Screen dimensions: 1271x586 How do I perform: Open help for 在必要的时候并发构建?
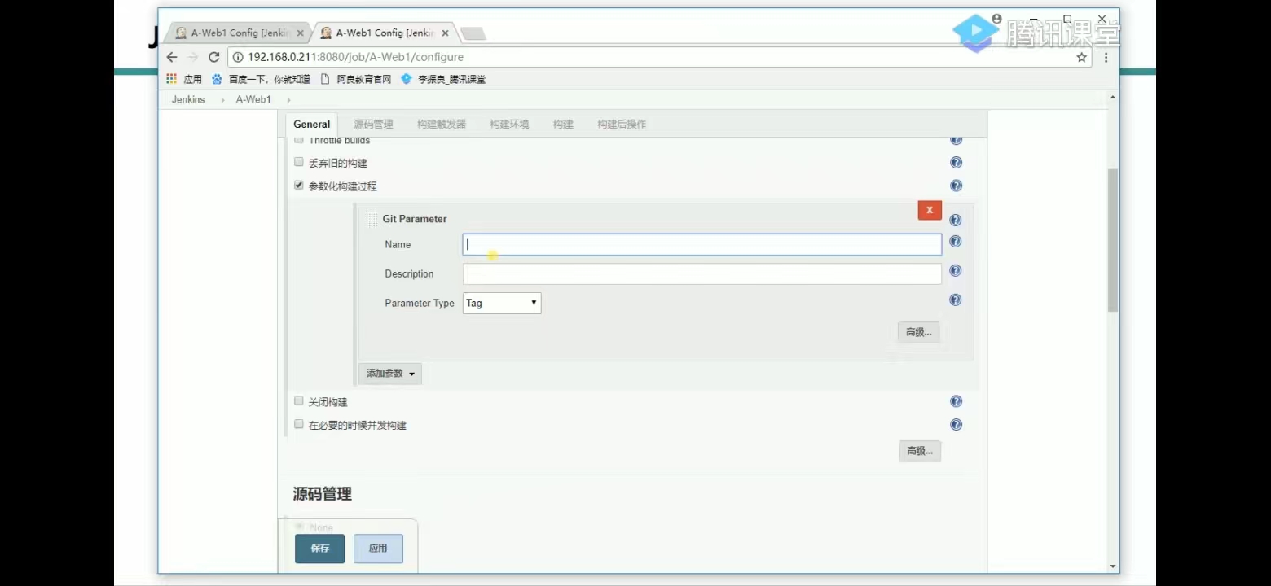pos(957,424)
